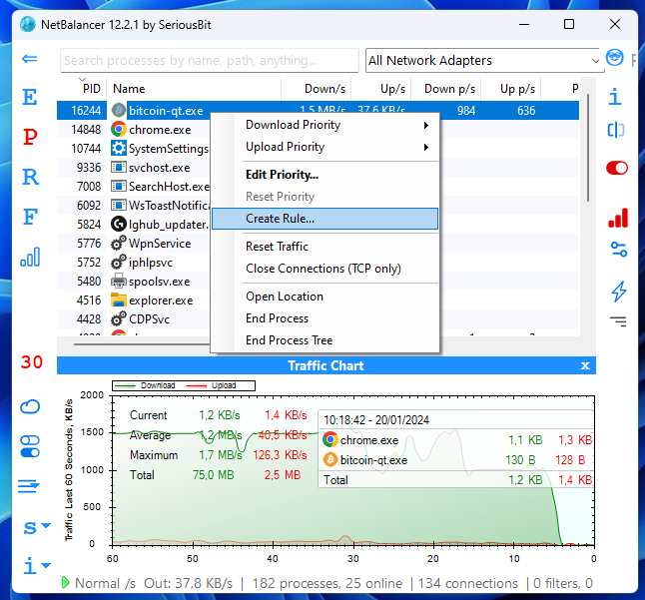The width and height of the screenshot is (645, 600).
Task: Choose Reset Traffic in context menu
Action: pyautogui.click(x=324, y=247)
